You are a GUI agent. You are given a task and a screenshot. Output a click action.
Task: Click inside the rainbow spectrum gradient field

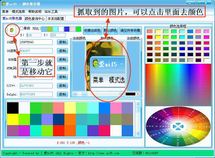178,85
